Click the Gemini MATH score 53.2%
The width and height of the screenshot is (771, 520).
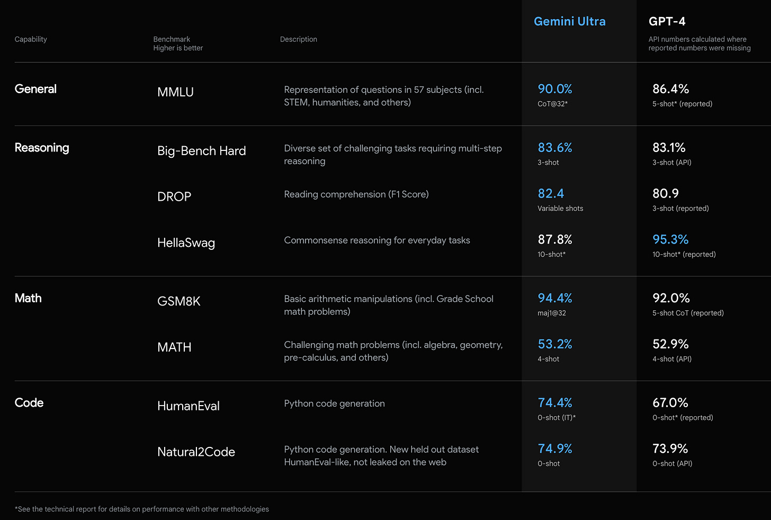pos(555,344)
